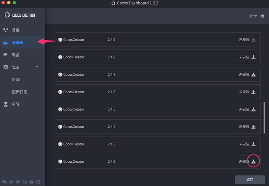
Task: Click the jare username
Action: 253,16
